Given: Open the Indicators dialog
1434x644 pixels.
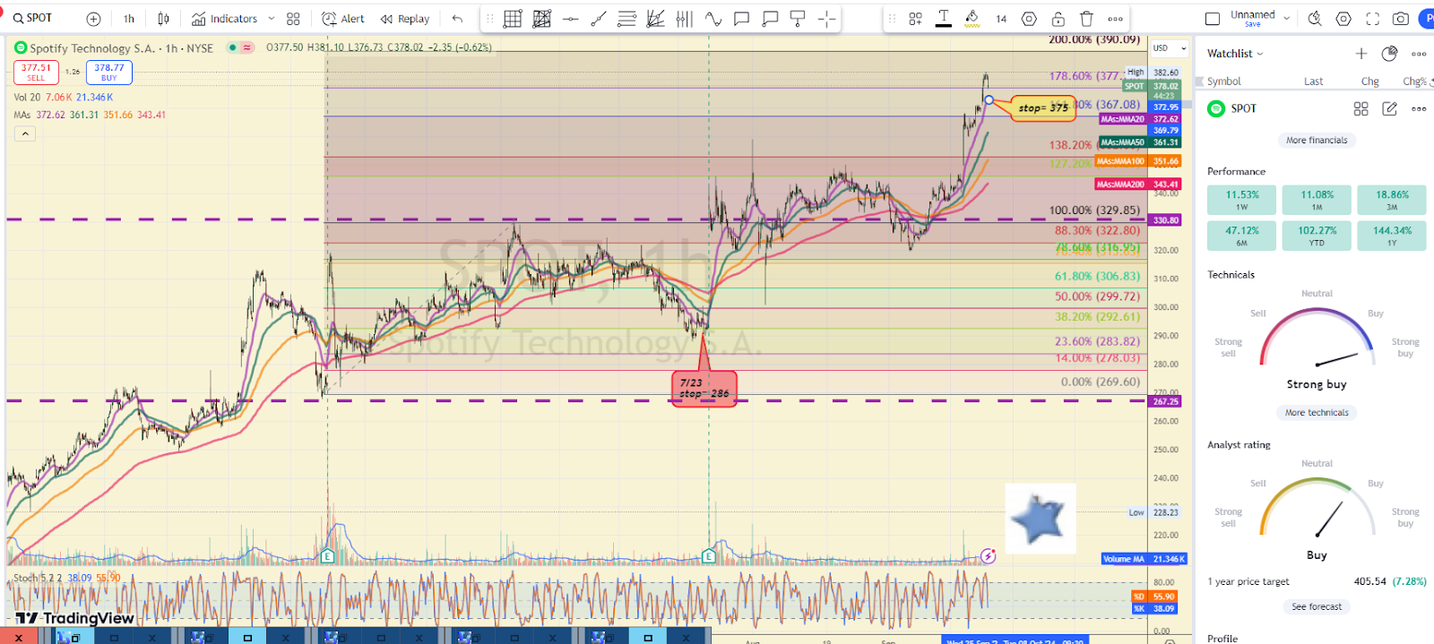Looking at the screenshot, I should click(x=224, y=19).
